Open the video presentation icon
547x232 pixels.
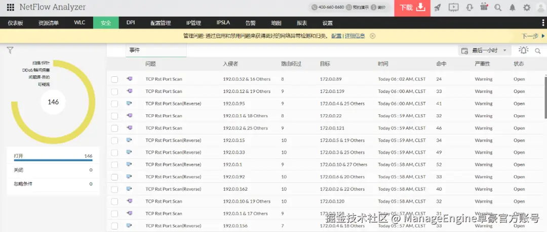point(453,7)
